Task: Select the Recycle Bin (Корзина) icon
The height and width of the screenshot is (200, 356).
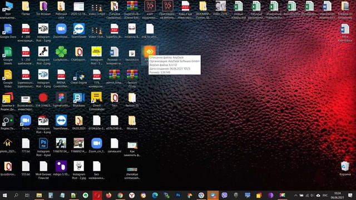Action: pos(345,166)
